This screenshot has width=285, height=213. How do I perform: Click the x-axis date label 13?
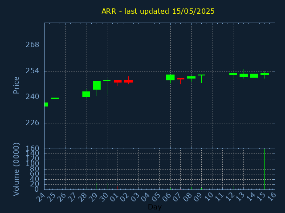240,197
